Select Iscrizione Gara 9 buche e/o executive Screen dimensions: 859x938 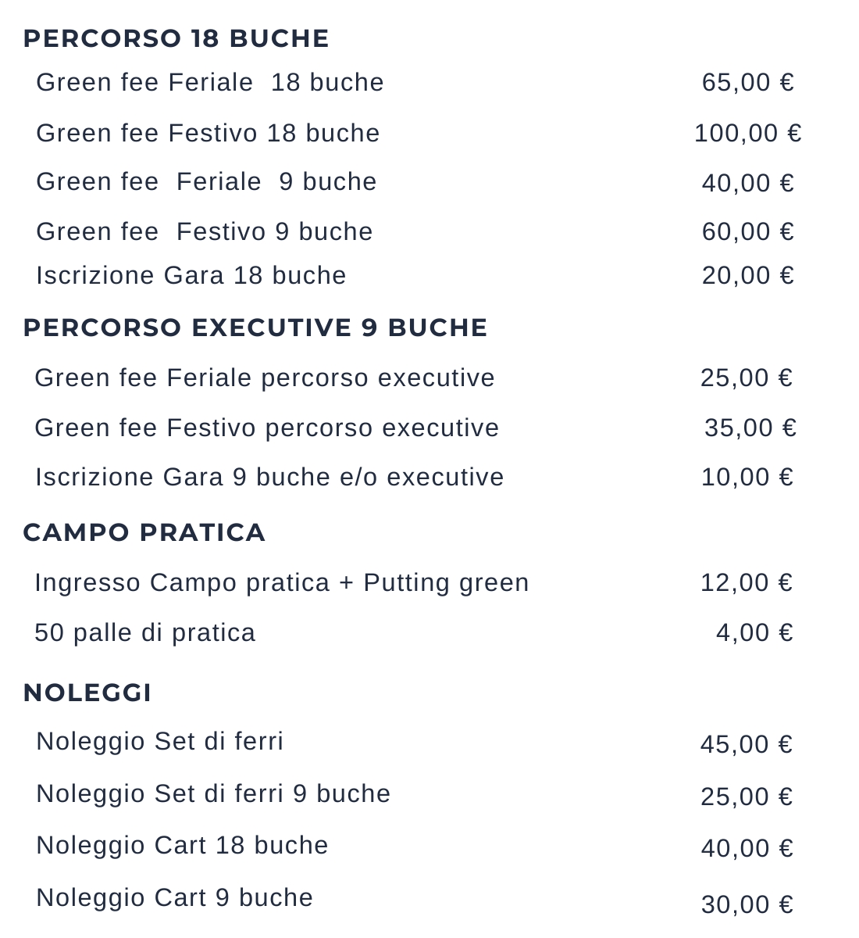[x=269, y=477]
